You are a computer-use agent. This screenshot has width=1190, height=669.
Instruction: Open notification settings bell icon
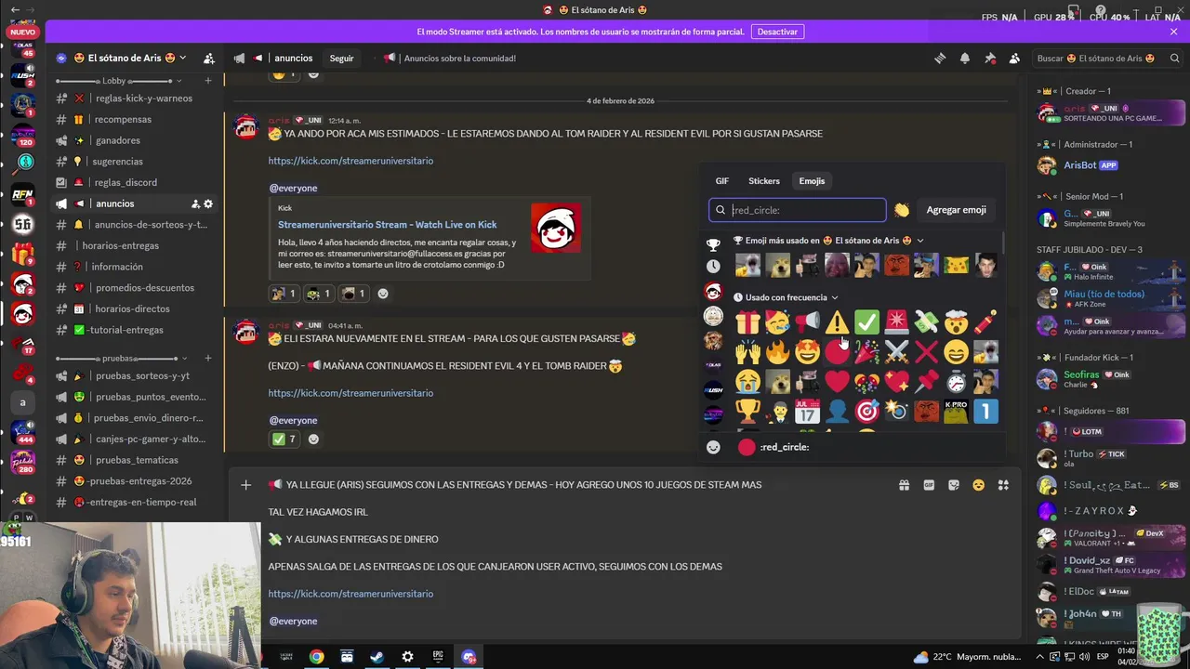pyautogui.click(x=965, y=58)
